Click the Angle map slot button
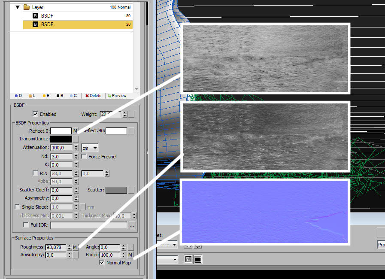Image resolution: width=385 pixels, height=279 pixels. click(x=130, y=247)
